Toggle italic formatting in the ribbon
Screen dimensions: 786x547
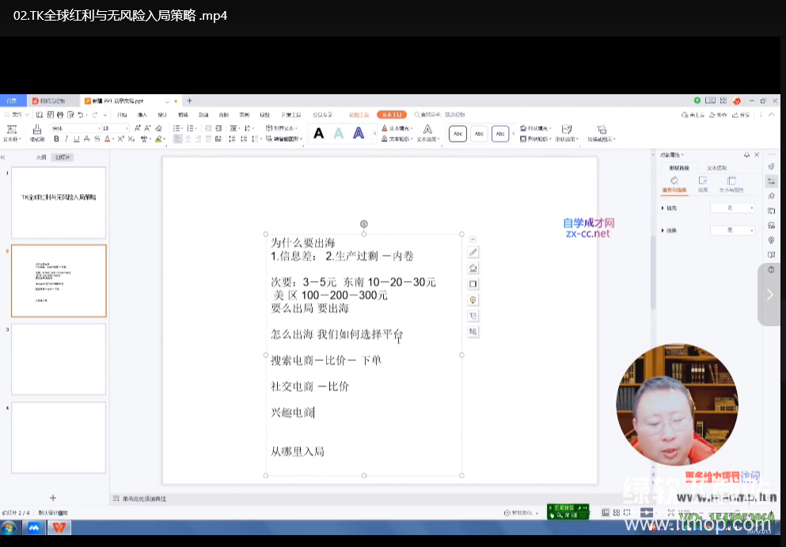(66, 139)
